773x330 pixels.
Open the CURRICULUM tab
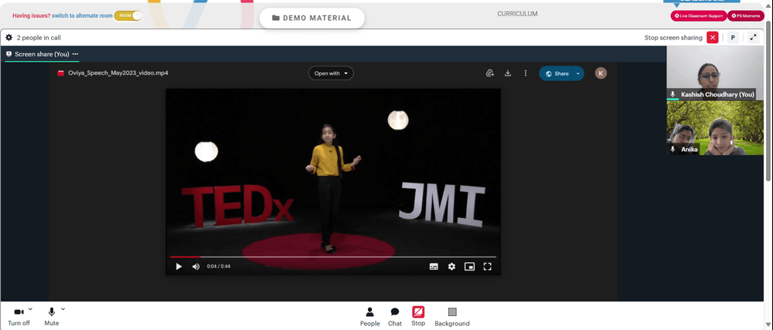click(x=517, y=14)
